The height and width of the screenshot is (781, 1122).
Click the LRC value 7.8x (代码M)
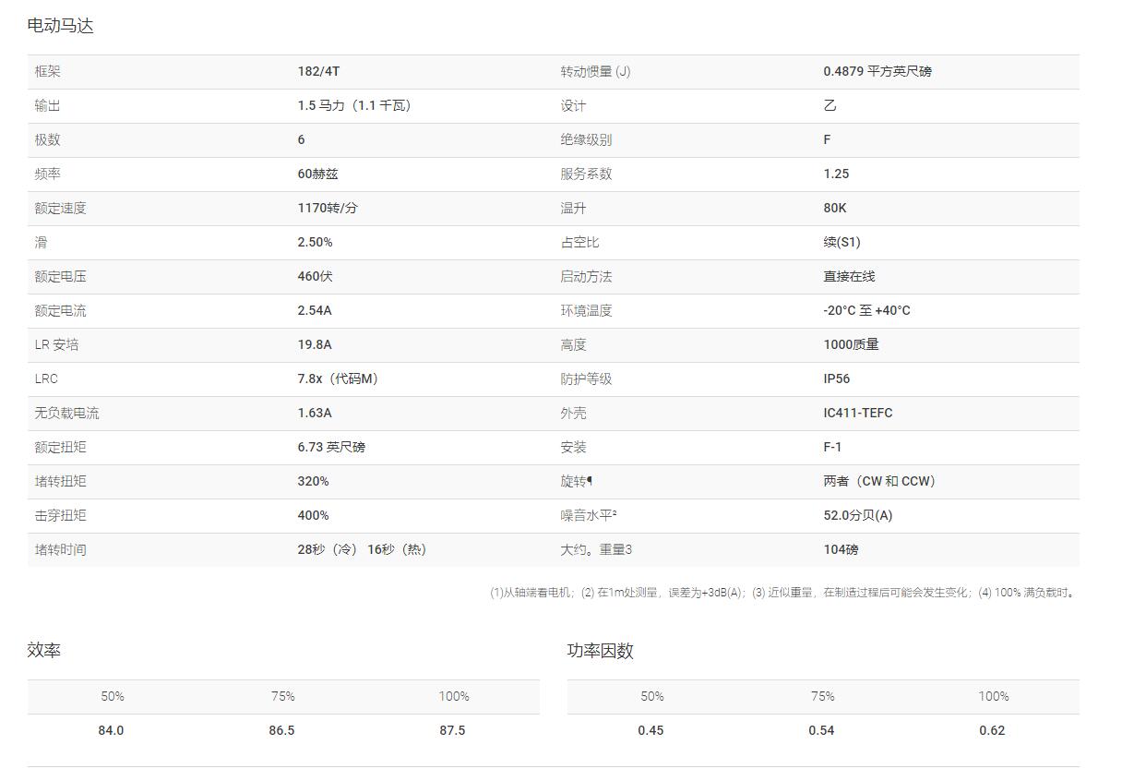(x=338, y=378)
